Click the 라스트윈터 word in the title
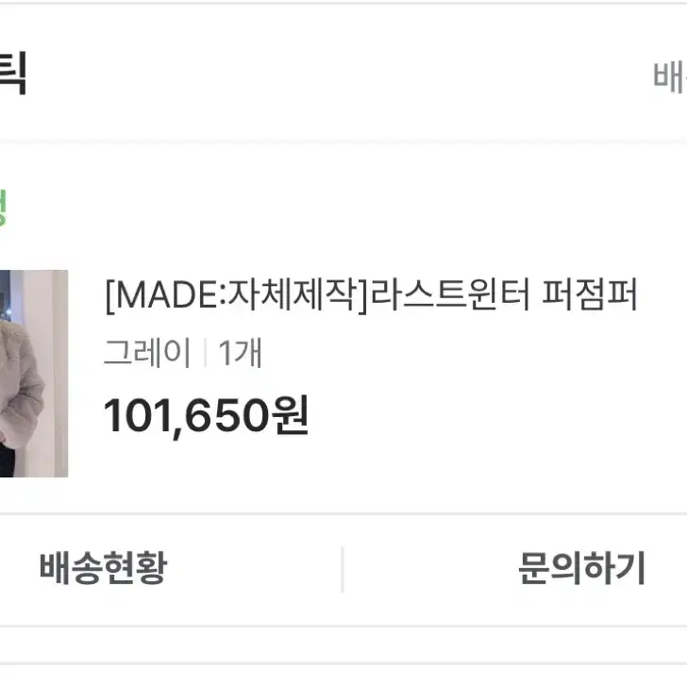This screenshot has width=687, height=687. [450, 294]
